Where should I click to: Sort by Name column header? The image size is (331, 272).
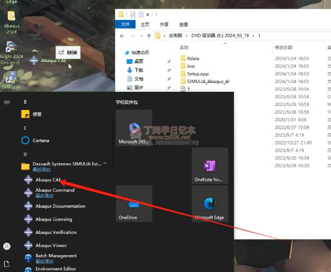pos(184,47)
